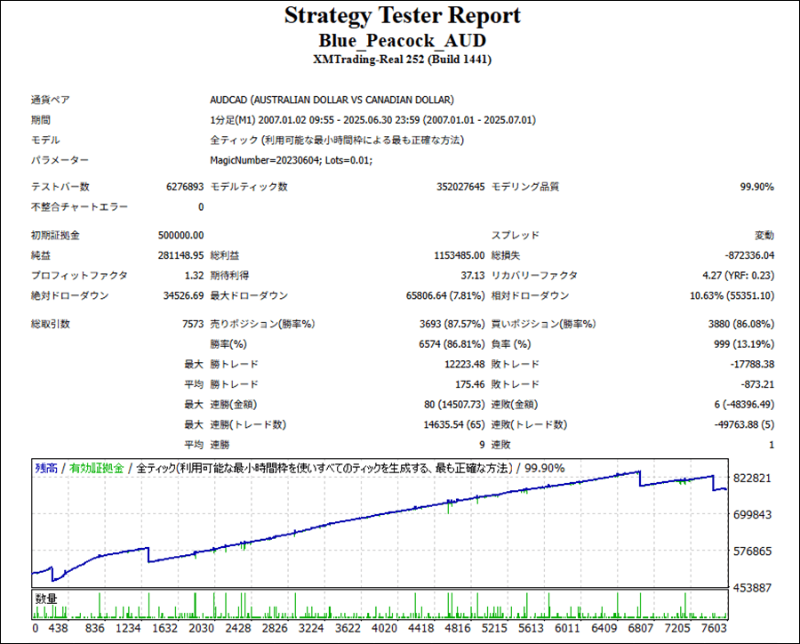Click 'XMTrading-Real 252 (Build 1441)' text
This screenshot has height=644, width=800.
pos(402,60)
